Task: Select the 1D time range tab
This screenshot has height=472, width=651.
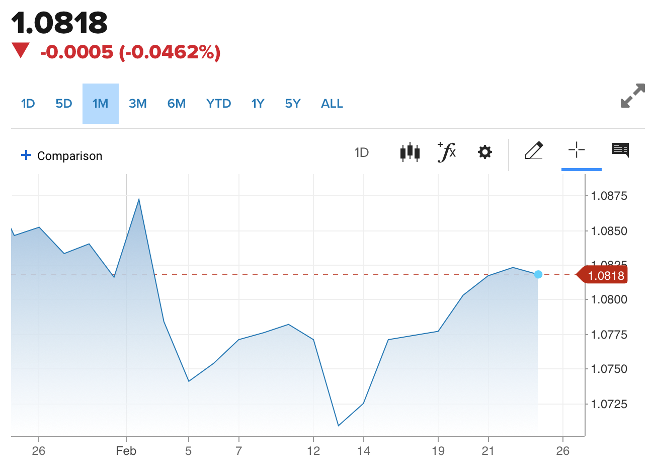Action: (x=28, y=104)
